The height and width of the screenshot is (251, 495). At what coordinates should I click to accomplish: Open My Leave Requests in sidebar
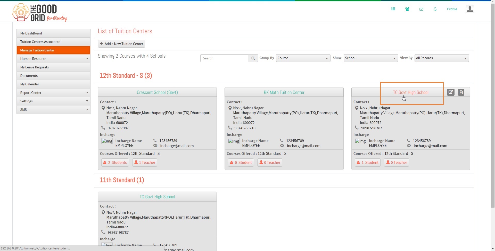click(x=53, y=67)
